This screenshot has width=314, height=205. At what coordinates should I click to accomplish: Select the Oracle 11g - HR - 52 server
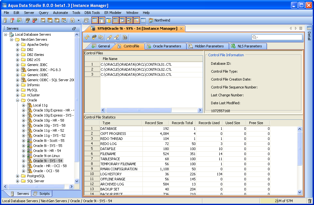(x=49, y=130)
